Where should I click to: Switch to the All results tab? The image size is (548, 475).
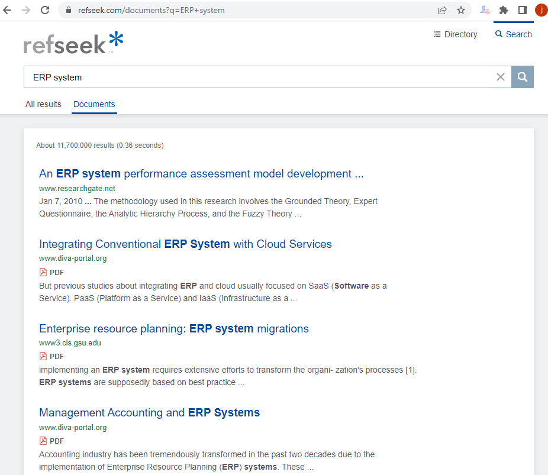(43, 104)
